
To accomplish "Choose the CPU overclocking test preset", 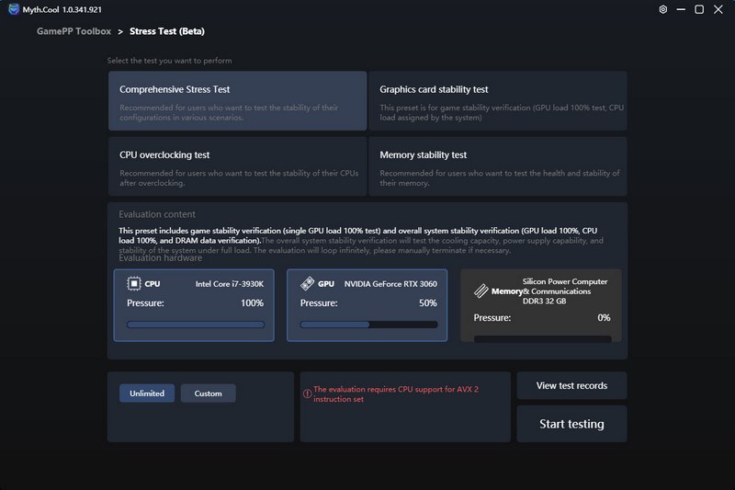I will point(238,166).
